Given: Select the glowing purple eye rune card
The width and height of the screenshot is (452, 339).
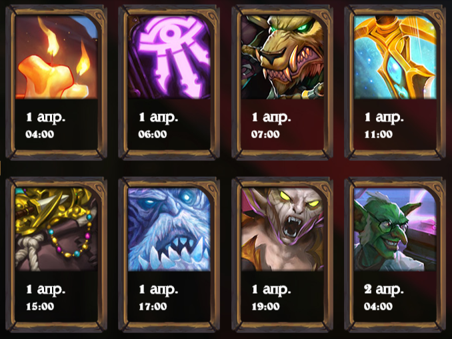Looking at the screenshot, I should click(169, 57).
